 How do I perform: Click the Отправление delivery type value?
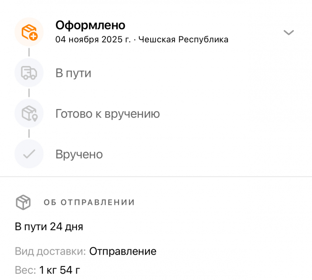coord(123,252)
